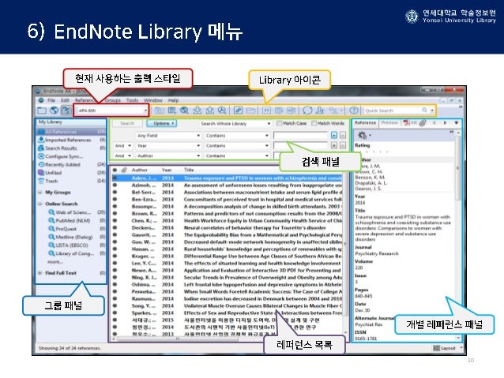
Task: Collapse the My Groups section
Action: (40, 193)
